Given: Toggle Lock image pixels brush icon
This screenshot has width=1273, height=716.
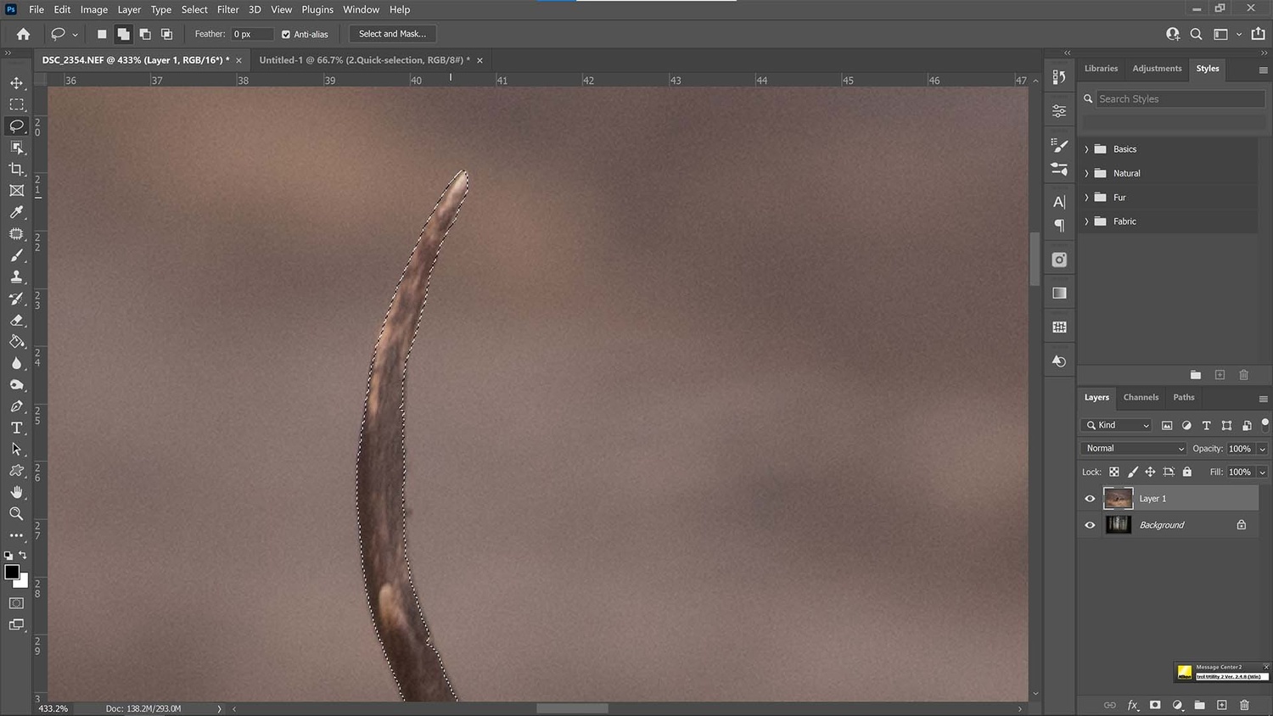Looking at the screenshot, I should point(1132,473).
